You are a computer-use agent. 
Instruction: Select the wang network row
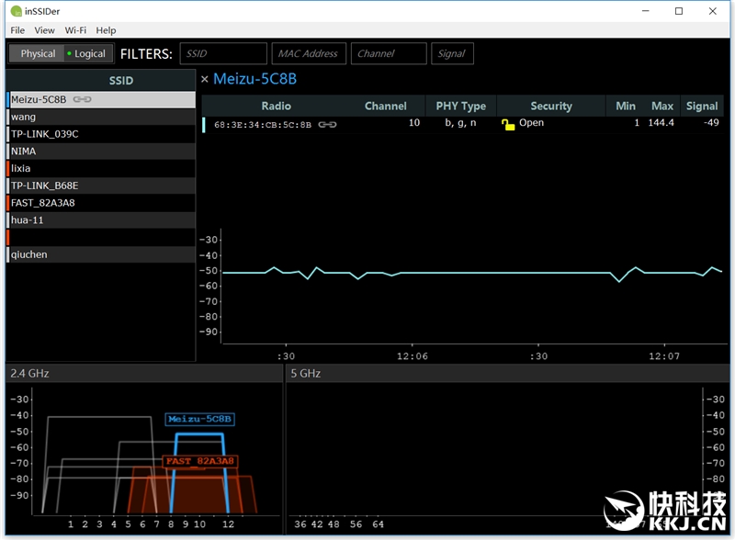click(101, 117)
